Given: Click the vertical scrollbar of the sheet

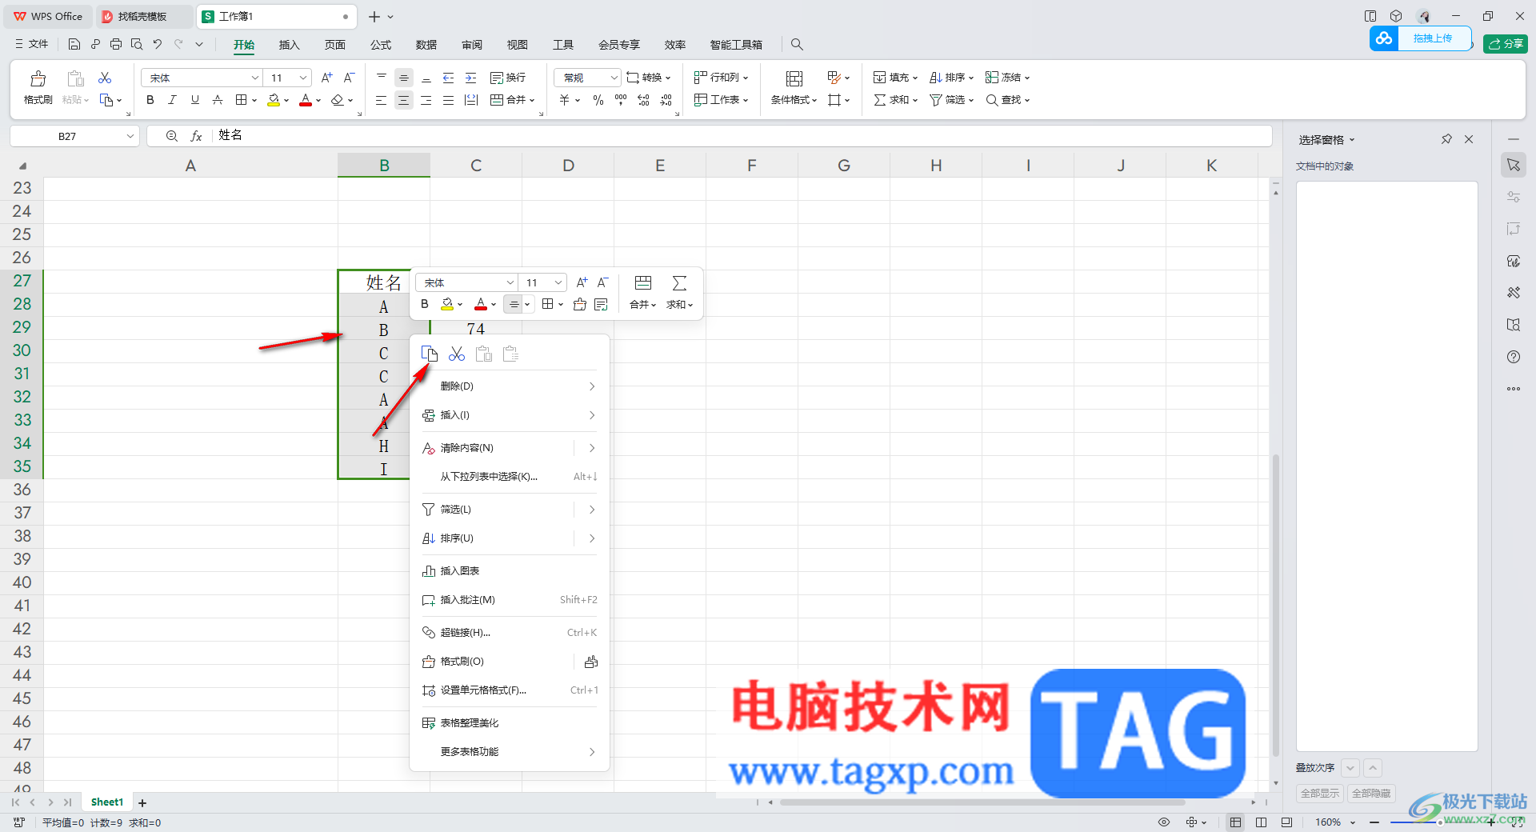Looking at the screenshot, I should click(1276, 604).
